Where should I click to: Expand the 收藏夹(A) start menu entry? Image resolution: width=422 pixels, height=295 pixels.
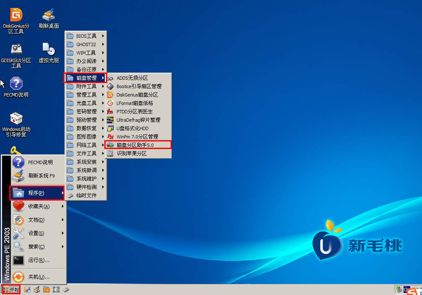(x=38, y=206)
